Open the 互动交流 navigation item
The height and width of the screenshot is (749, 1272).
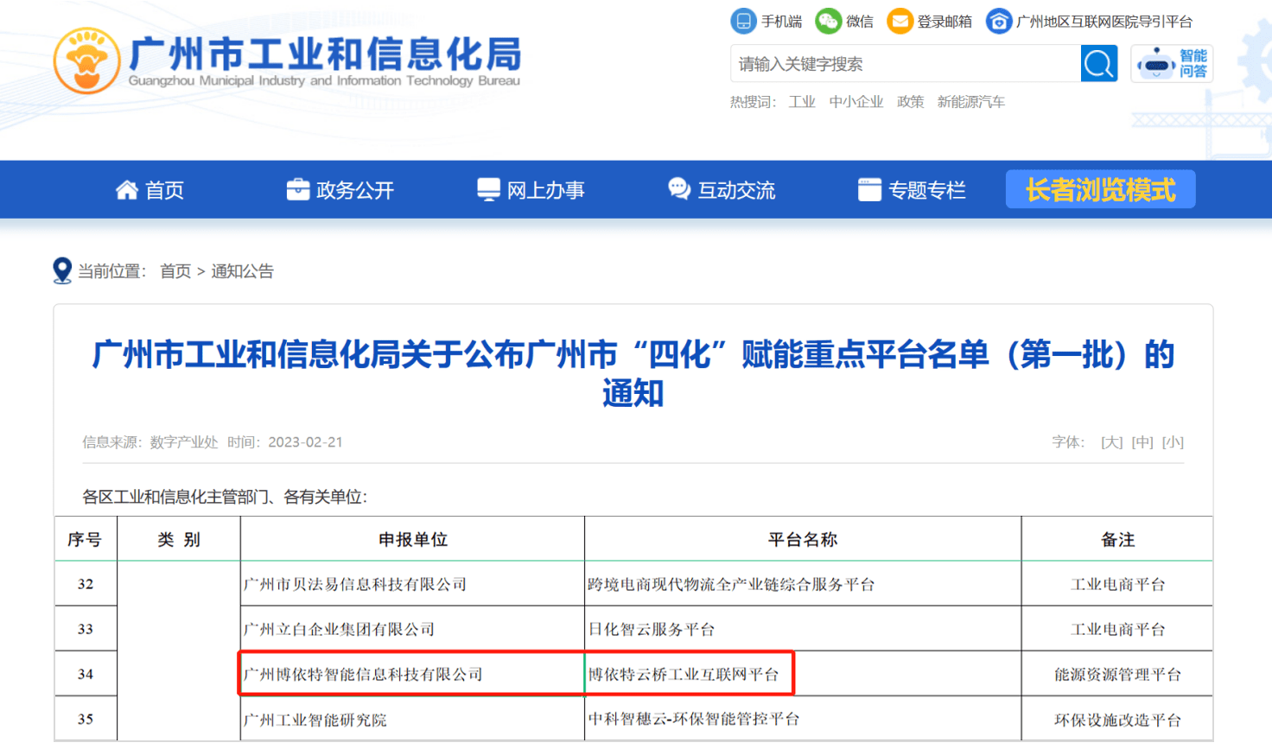[x=722, y=190]
